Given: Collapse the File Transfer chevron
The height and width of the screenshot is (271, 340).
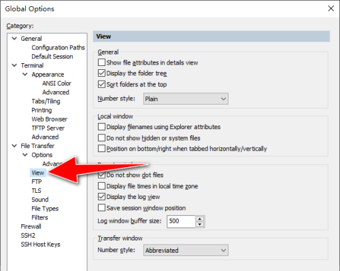Looking at the screenshot, I should pos(14,146).
